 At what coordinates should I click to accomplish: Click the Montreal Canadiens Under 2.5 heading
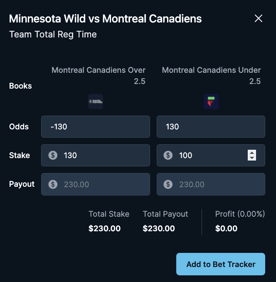(x=211, y=76)
